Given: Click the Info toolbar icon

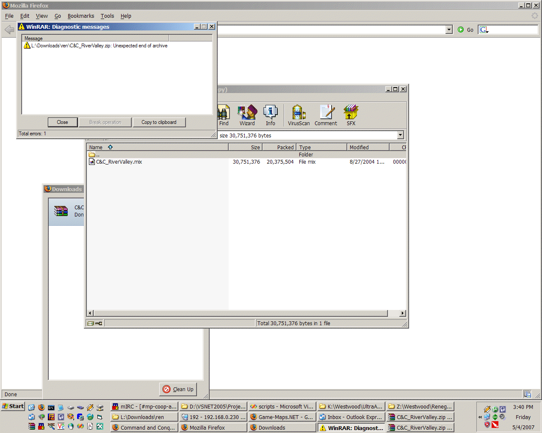Looking at the screenshot, I should (270, 115).
